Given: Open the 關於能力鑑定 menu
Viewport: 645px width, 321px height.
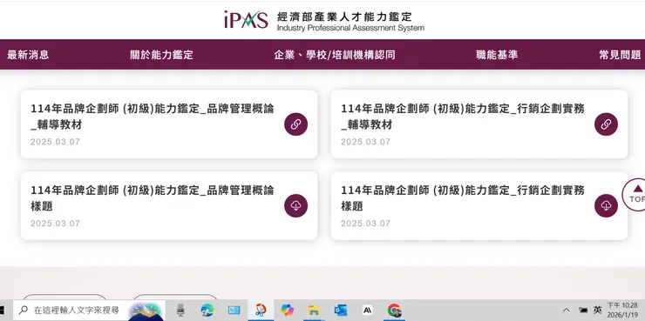Looking at the screenshot, I should pos(161,55).
